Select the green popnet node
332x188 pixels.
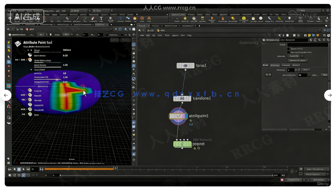click(x=182, y=144)
